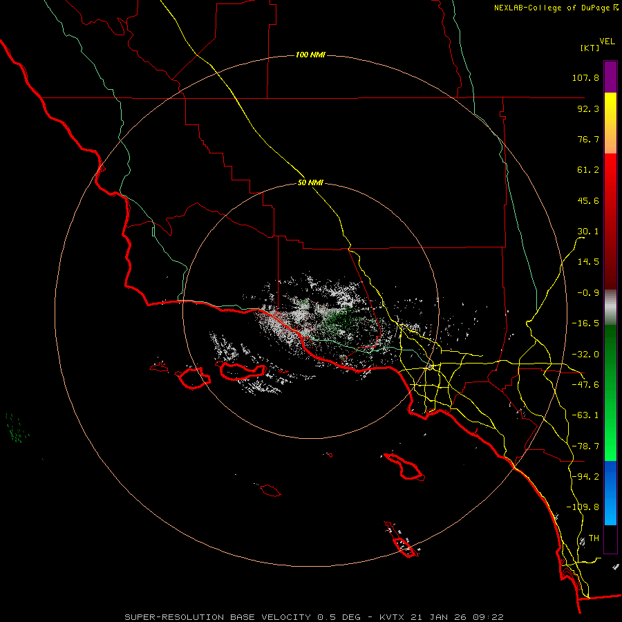Click the TH legend label
The image size is (622, 622).
point(594,538)
